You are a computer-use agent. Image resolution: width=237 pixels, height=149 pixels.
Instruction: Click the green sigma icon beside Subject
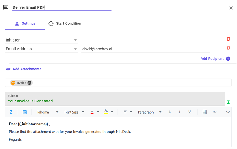(228, 102)
